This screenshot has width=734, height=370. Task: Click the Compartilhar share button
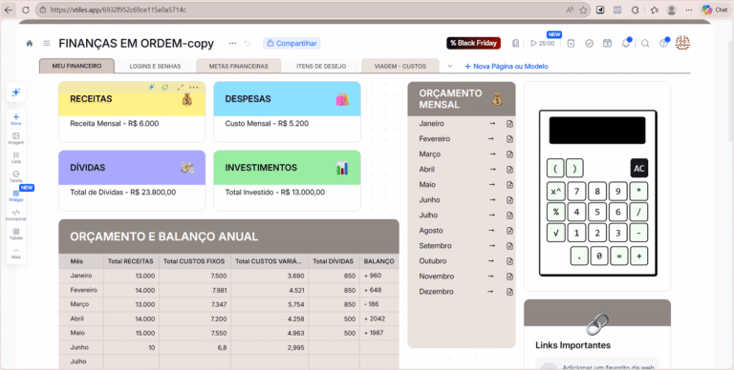click(x=291, y=43)
